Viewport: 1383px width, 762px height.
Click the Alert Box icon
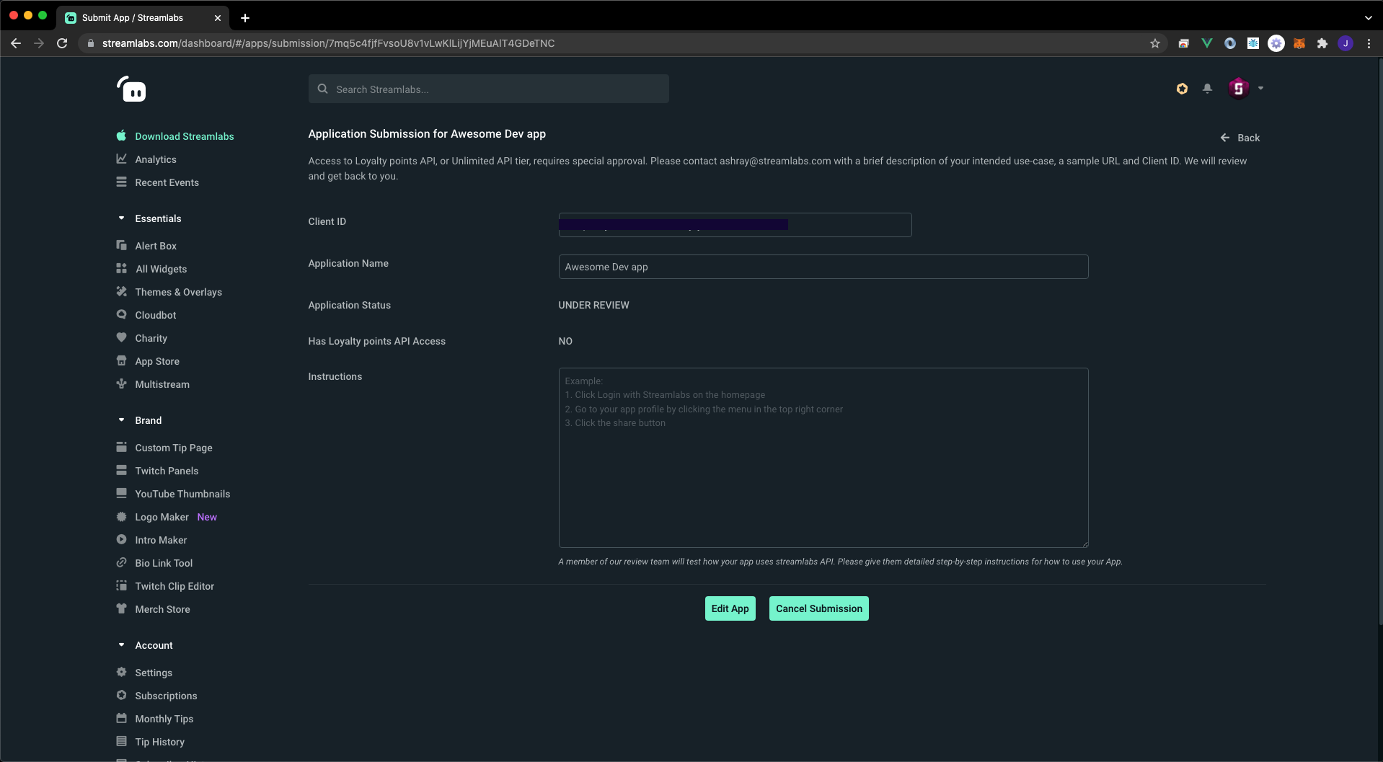[x=121, y=245]
